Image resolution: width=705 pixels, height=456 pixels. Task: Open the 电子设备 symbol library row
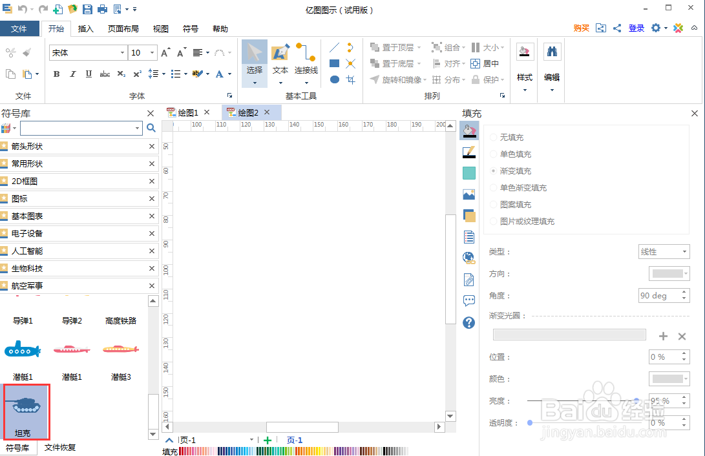79,234
